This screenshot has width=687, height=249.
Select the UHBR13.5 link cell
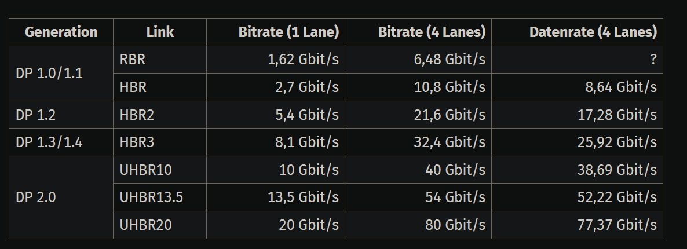coord(151,197)
